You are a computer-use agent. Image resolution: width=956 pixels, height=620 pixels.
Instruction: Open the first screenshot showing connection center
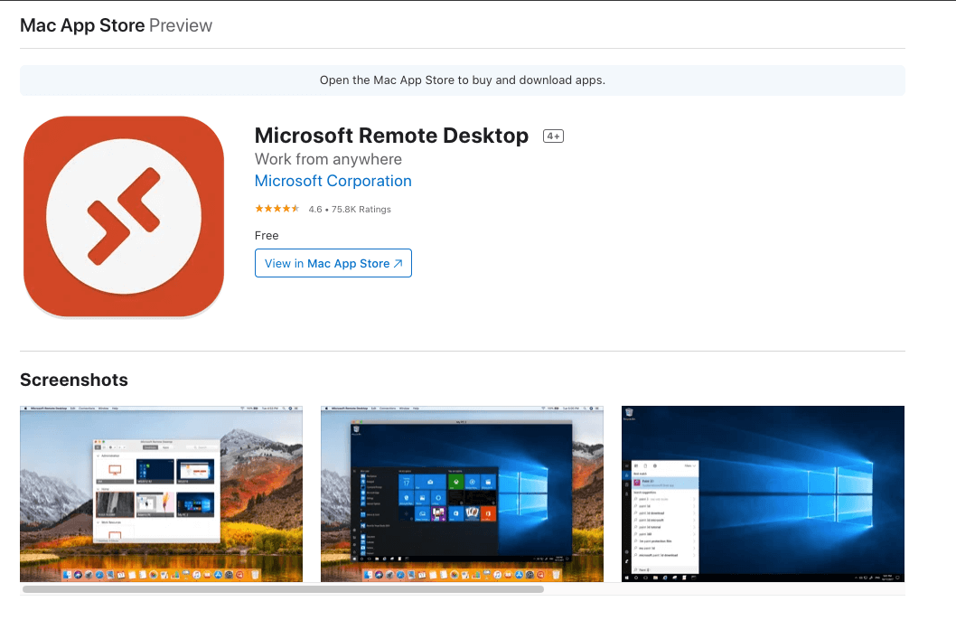161,493
